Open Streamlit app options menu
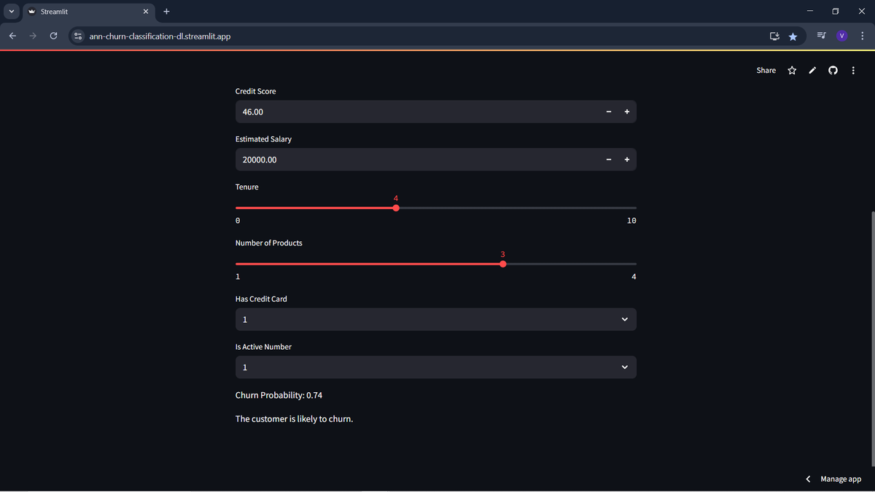Viewport: 875px width, 492px height. coord(853,70)
